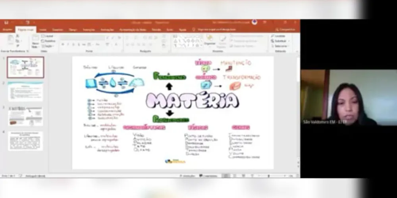This screenshot has width=397, height=198.
Task: Switch to the Transições ribbon tab
Action: click(89, 30)
